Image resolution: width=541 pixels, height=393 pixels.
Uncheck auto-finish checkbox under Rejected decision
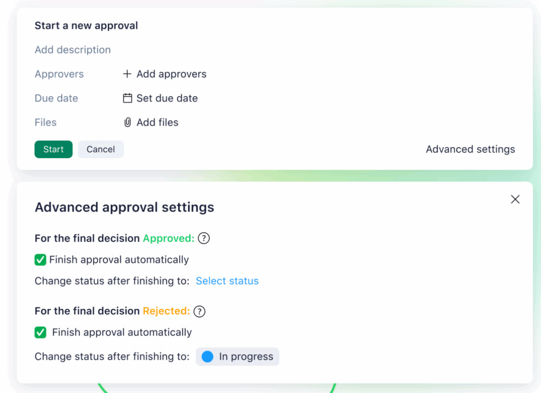click(40, 333)
